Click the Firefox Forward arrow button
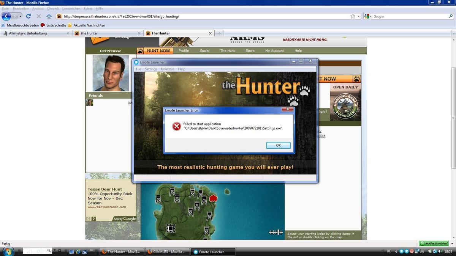Image resolution: width=456 pixels, height=256 pixels. [14, 16]
